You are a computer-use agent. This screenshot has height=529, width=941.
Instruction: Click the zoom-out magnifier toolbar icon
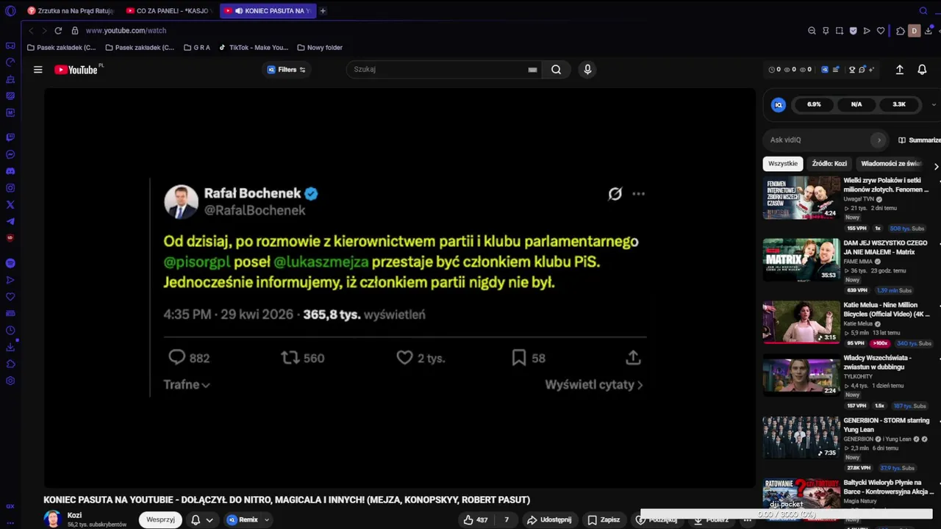(x=812, y=31)
